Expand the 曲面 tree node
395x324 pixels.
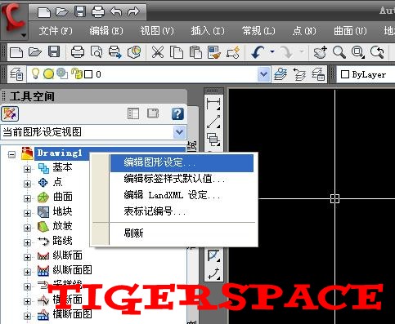[27, 198]
